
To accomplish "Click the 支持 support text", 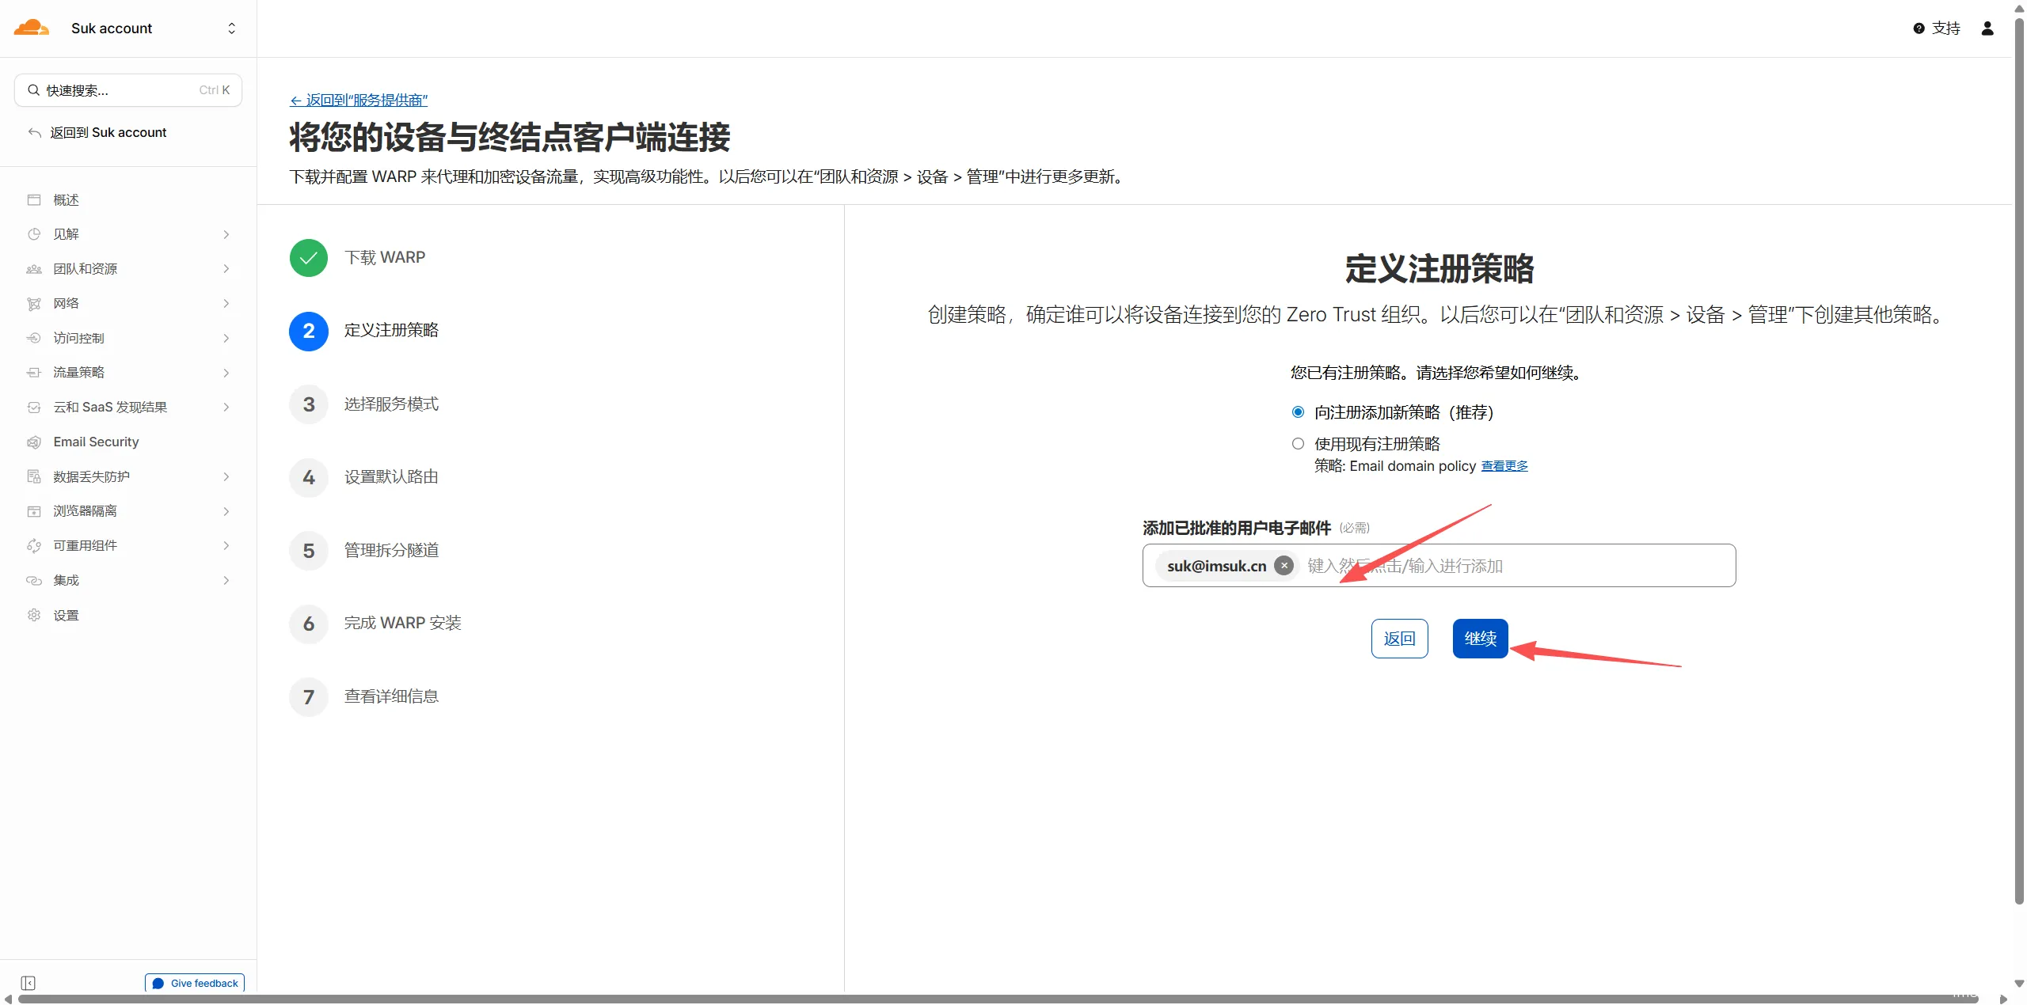I will click(1946, 28).
